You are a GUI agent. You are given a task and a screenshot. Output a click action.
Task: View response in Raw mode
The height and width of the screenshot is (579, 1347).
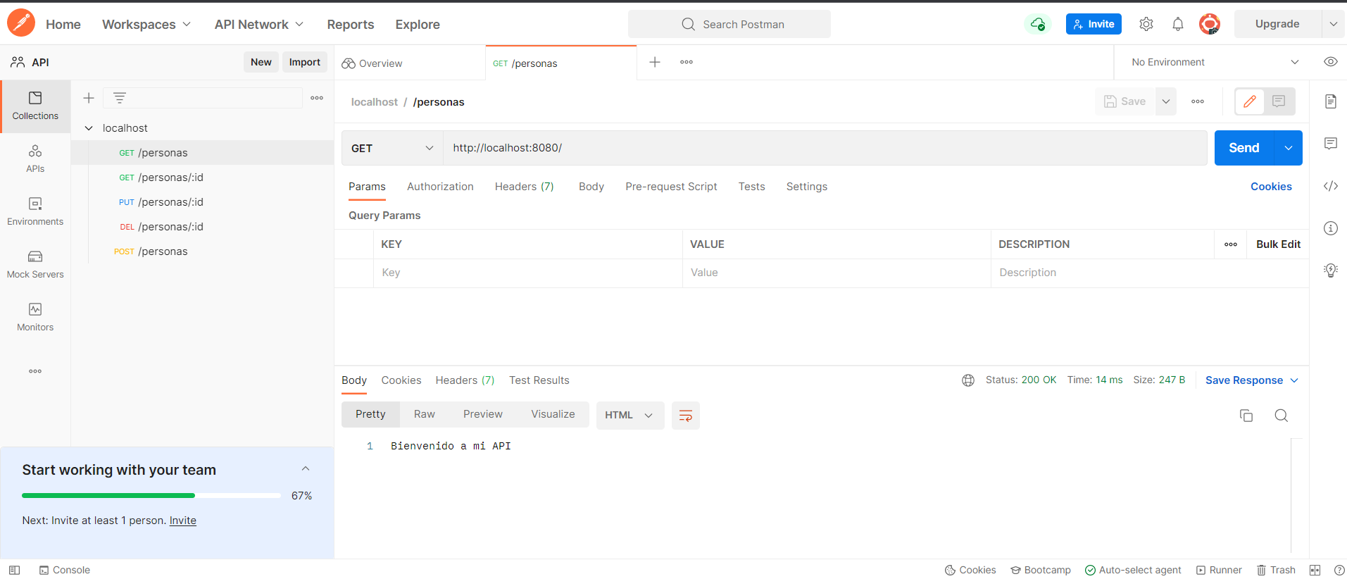tap(425, 414)
